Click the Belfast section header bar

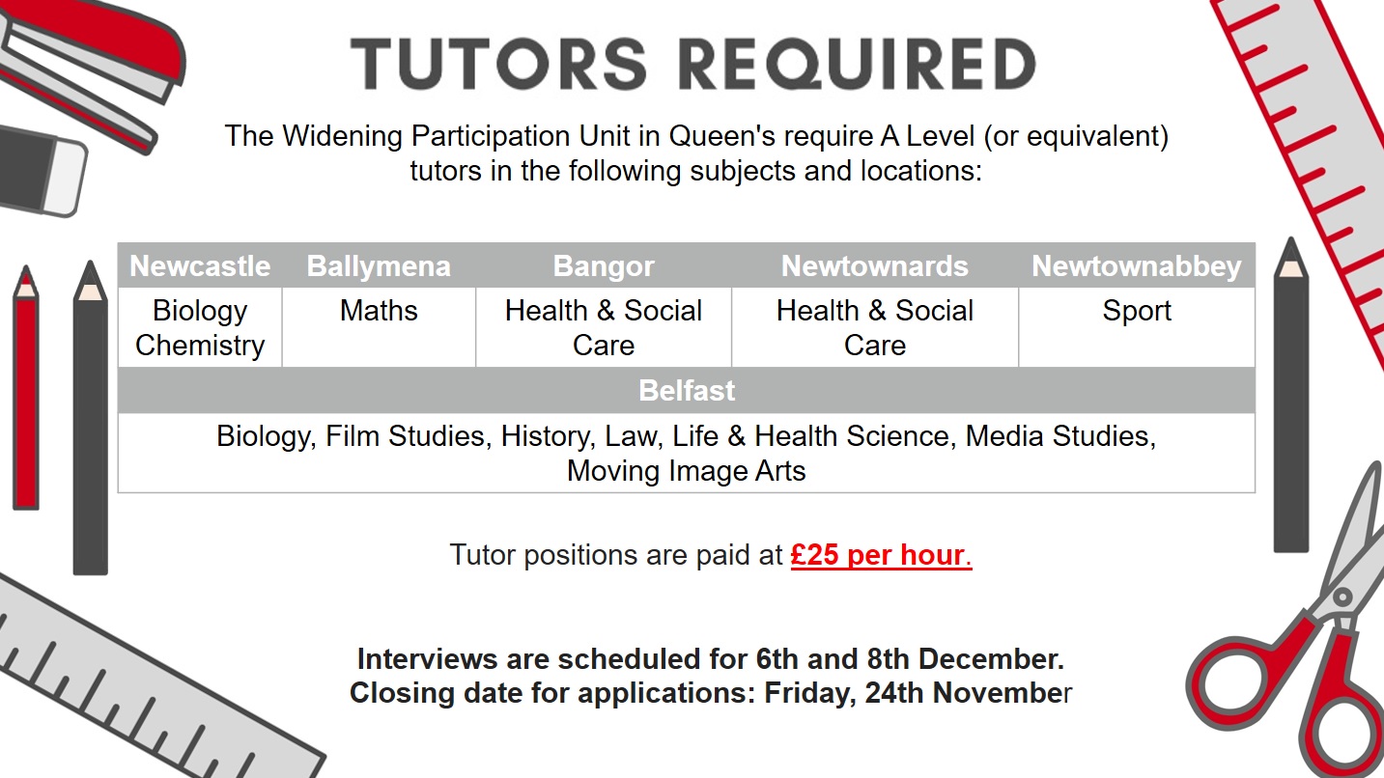click(687, 390)
